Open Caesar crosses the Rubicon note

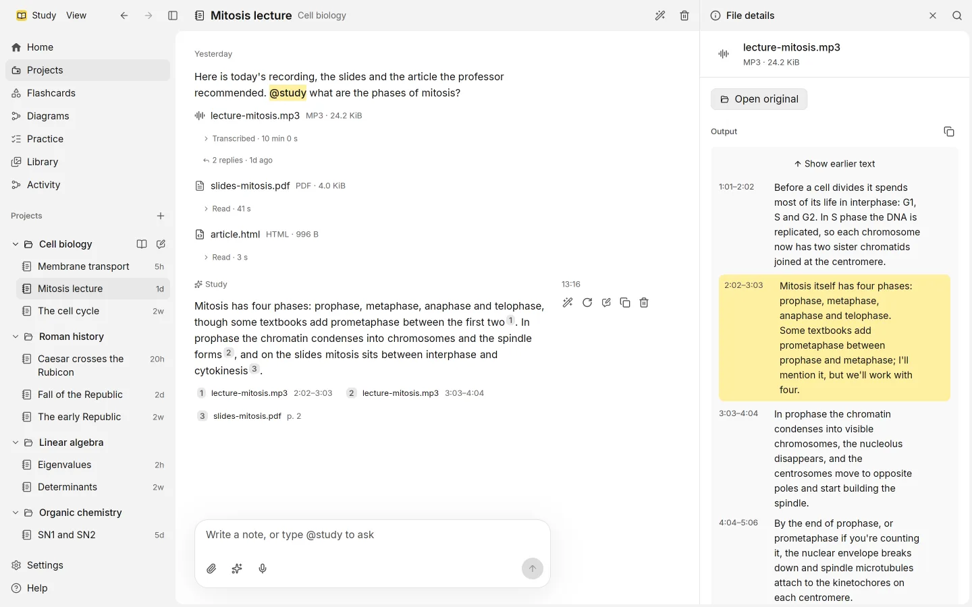point(93,366)
